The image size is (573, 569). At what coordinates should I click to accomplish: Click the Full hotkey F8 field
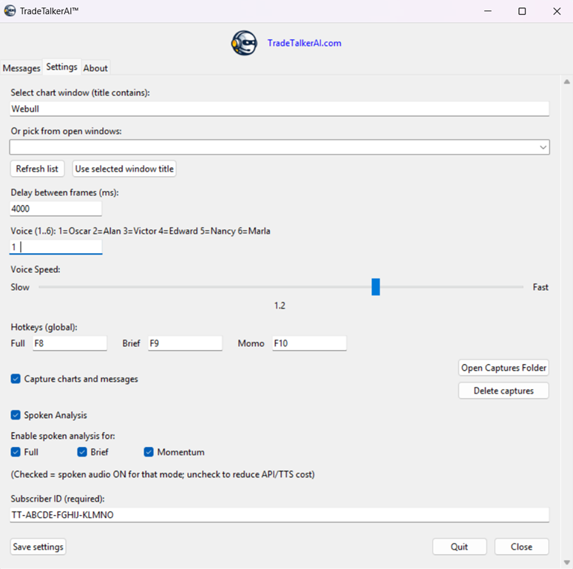(x=69, y=343)
